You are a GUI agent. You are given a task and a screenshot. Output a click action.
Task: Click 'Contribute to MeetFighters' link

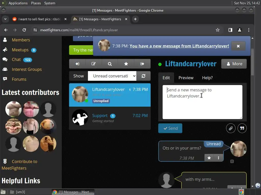19,165
